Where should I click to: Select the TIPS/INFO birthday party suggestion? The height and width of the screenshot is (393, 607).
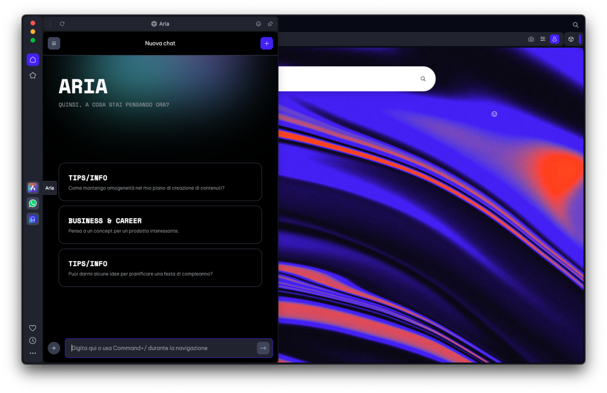pos(160,267)
